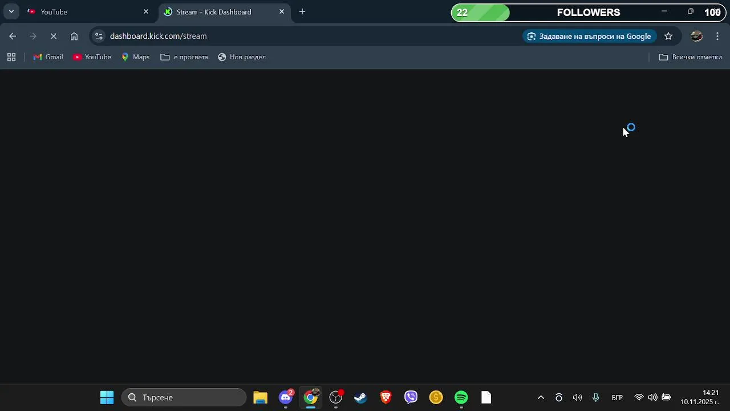730x411 pixels.
Task: View site information for dashboard.kick.com
Action: (99, 36)
